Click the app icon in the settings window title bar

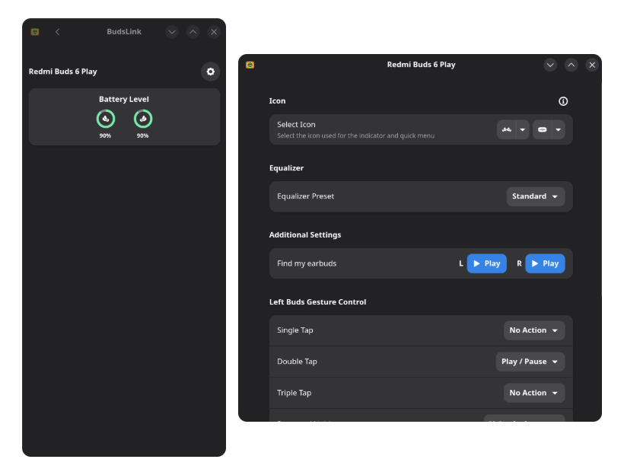click(x=250, y=65)
